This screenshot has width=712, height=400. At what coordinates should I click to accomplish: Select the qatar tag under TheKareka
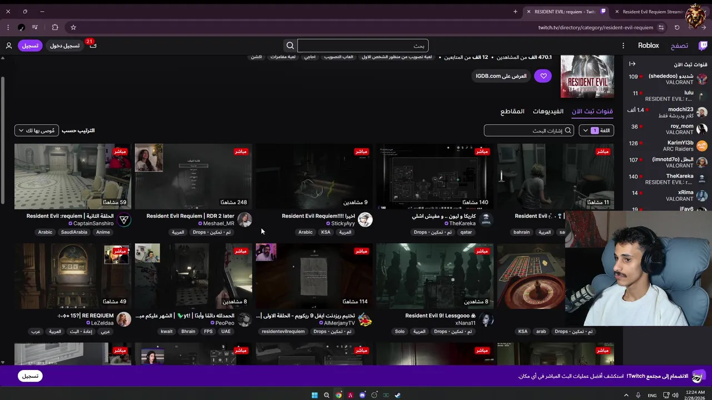coord(466,232)
